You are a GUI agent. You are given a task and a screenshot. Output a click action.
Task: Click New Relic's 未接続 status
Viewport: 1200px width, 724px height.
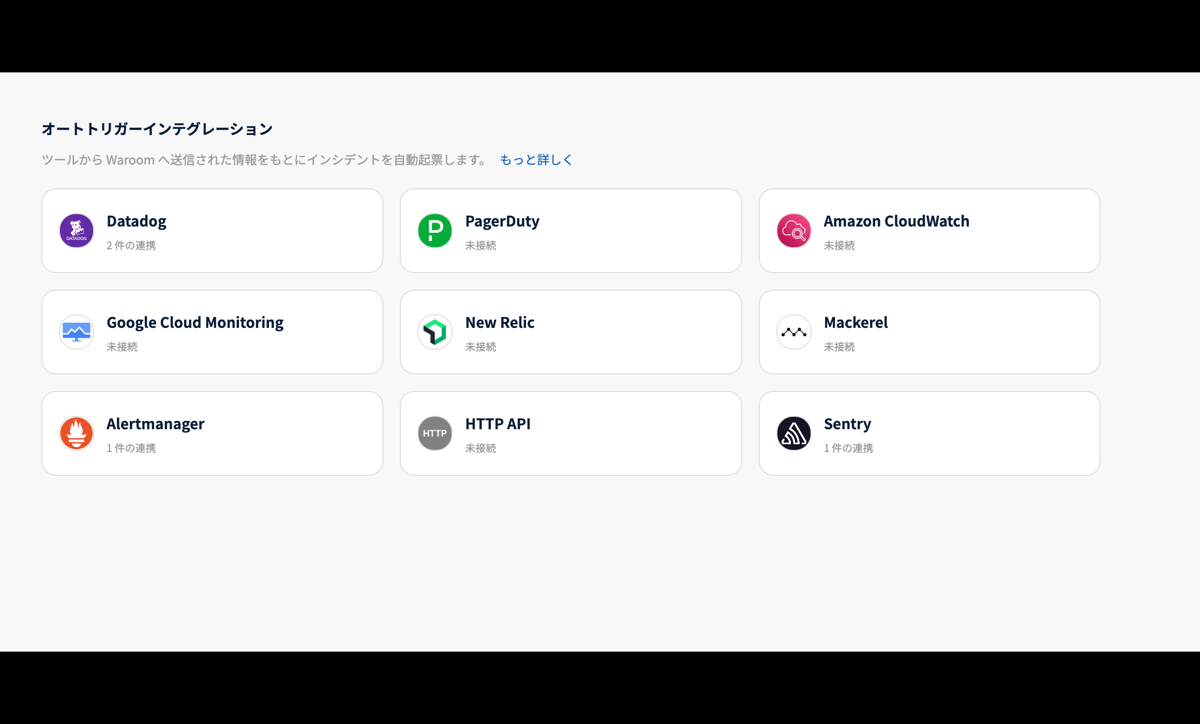481,347
